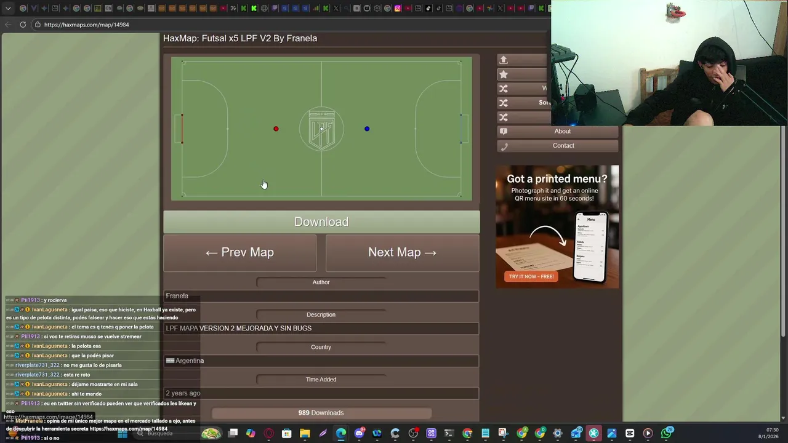Launch Copilot from the taskbar
The image size is (788, 443).
(251, 434)
